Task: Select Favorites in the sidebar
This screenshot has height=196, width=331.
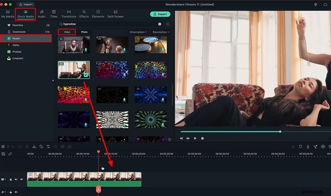Action: (x=17, y=25)
